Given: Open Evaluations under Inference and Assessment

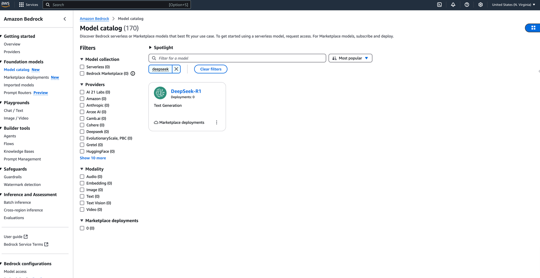Looking at the screenshot, I should [x=14, y=218].
